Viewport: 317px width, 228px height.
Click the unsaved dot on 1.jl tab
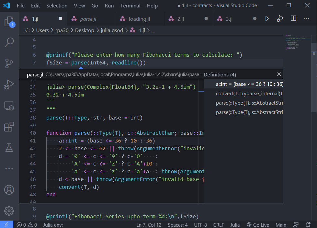[x=61, y=18]
